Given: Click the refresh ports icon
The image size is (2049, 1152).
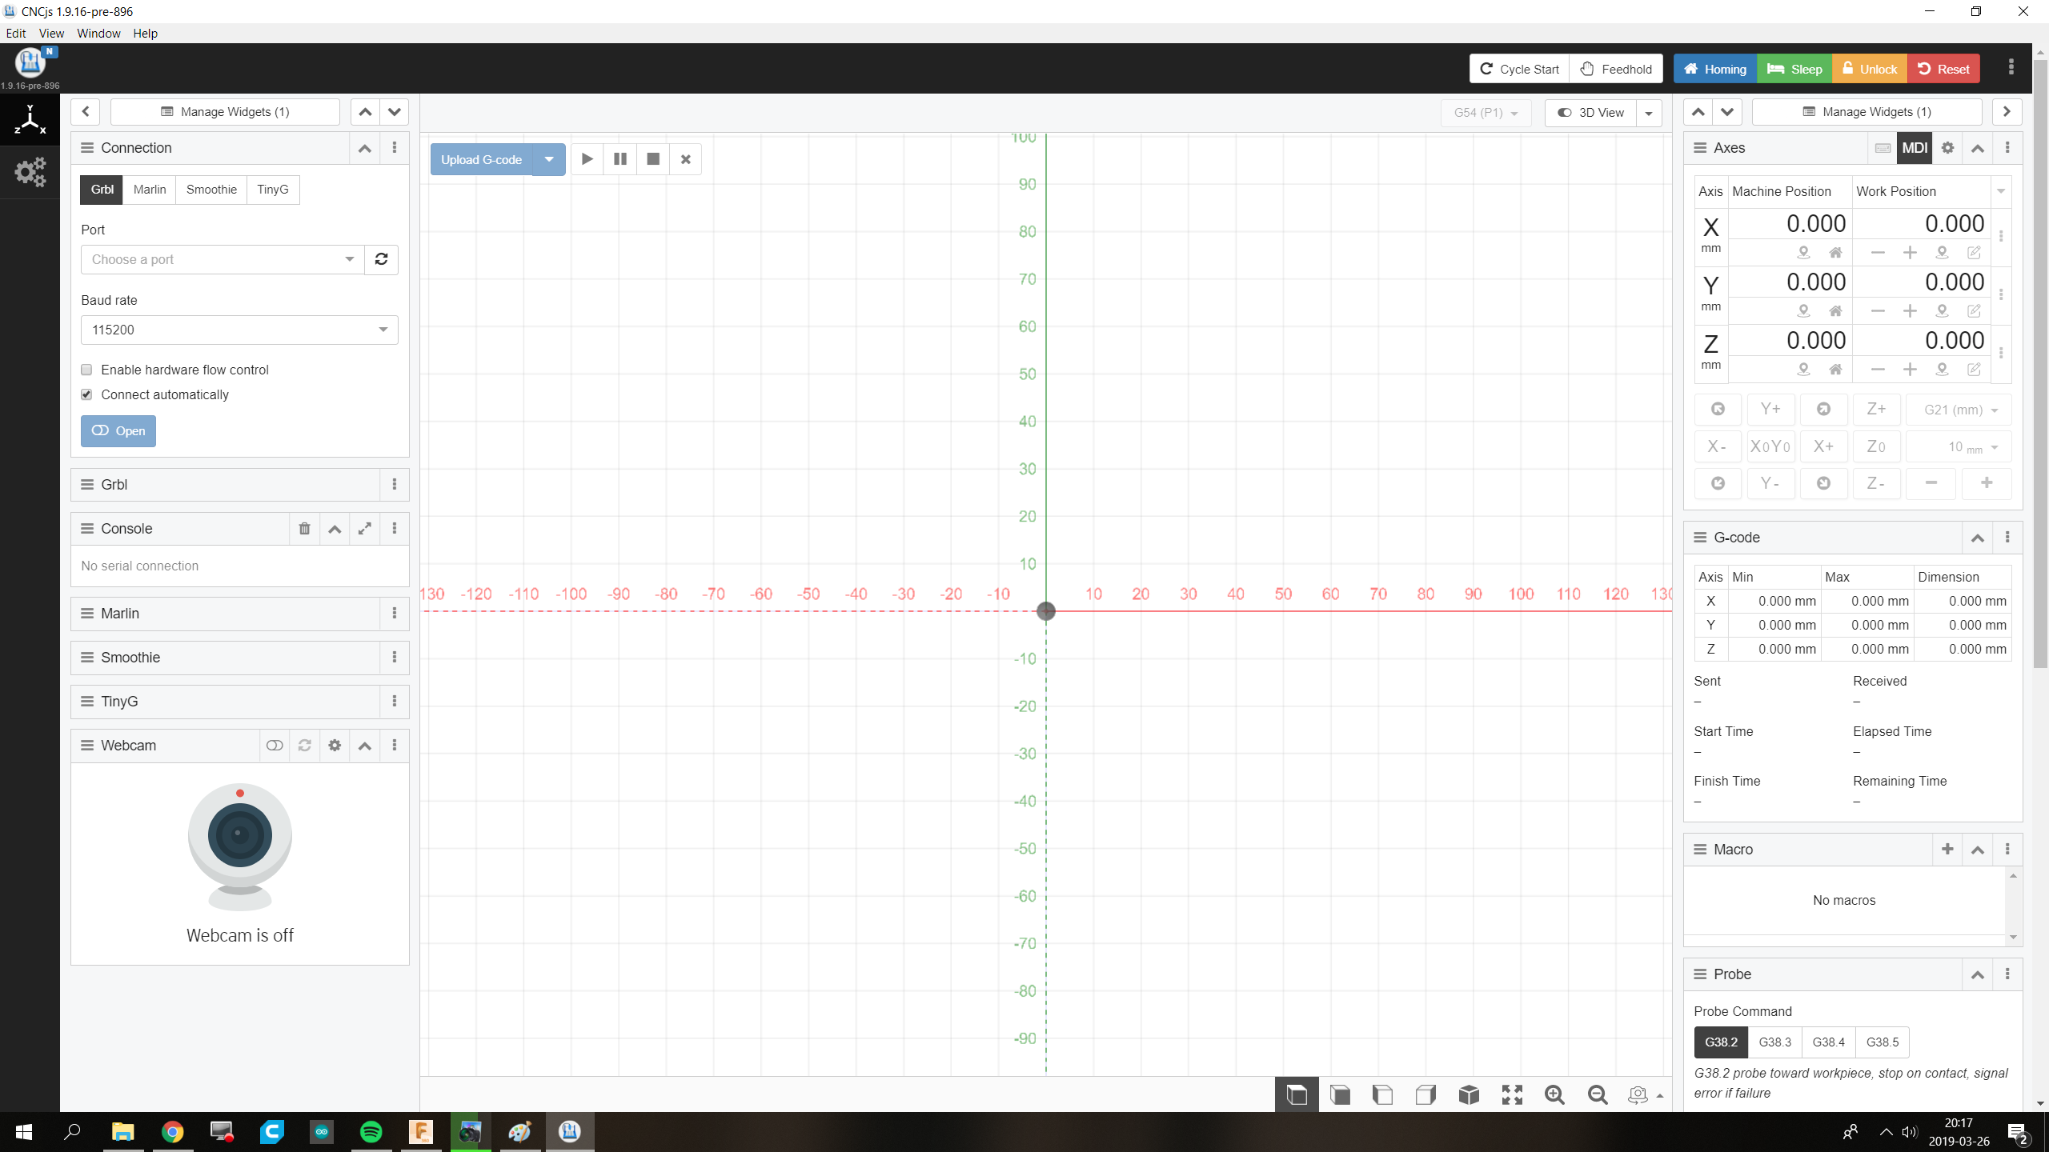Looking at the screenshot, I should [x=381, y=259].
